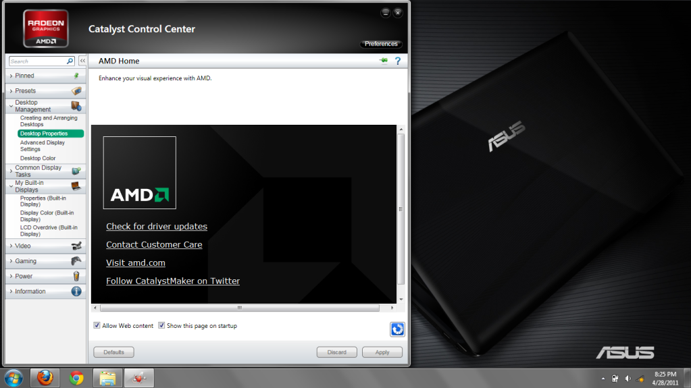Expand the Power category
The image size is (691, 388).
click(24, 276)
